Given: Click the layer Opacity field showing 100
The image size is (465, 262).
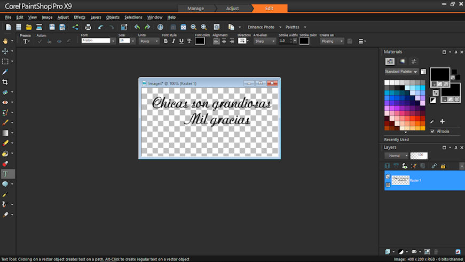Looking at the screenshot, I should pyautogui.click(x=419, y=156).
